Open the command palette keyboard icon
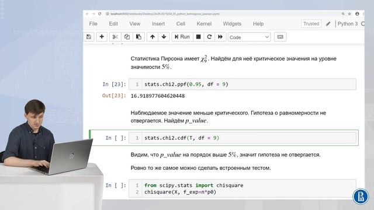The height and width of the screenshot is (210, 374). (280, 37)
